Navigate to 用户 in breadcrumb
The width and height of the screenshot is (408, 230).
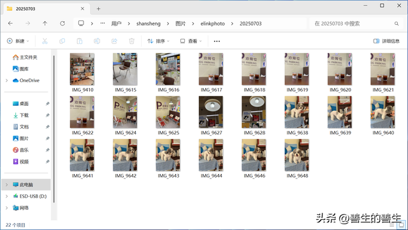click(116, 24)
